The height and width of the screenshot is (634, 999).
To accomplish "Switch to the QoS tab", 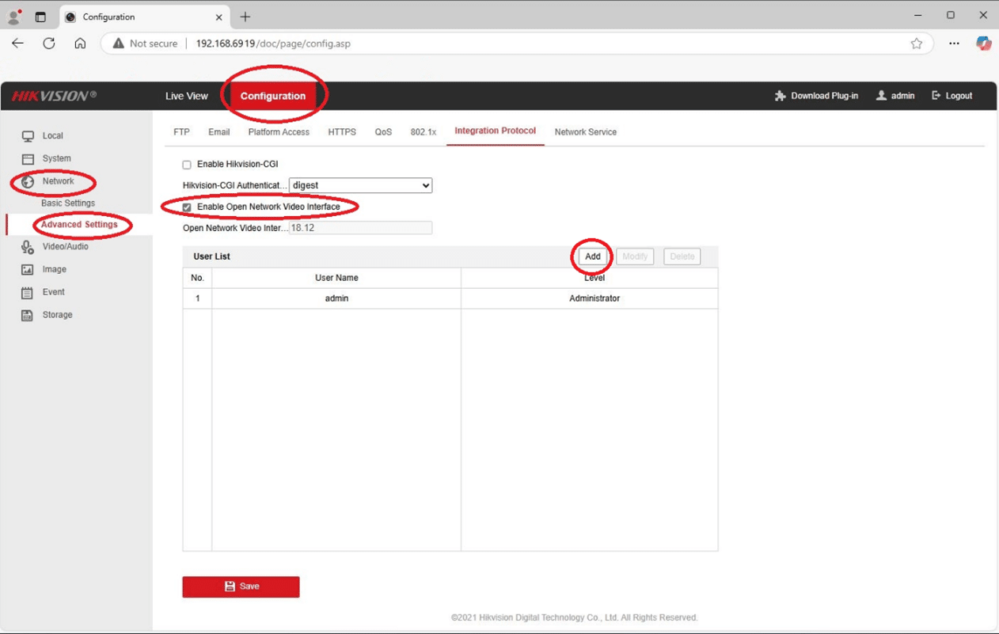I will click(x=383, y=132).
